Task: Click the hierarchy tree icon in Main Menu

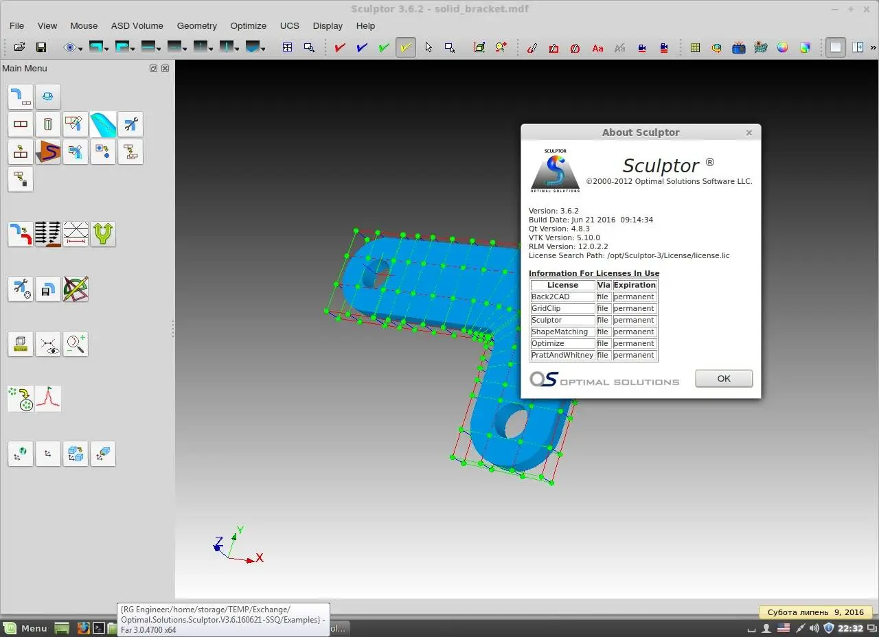Action: [x=130, y=152]
